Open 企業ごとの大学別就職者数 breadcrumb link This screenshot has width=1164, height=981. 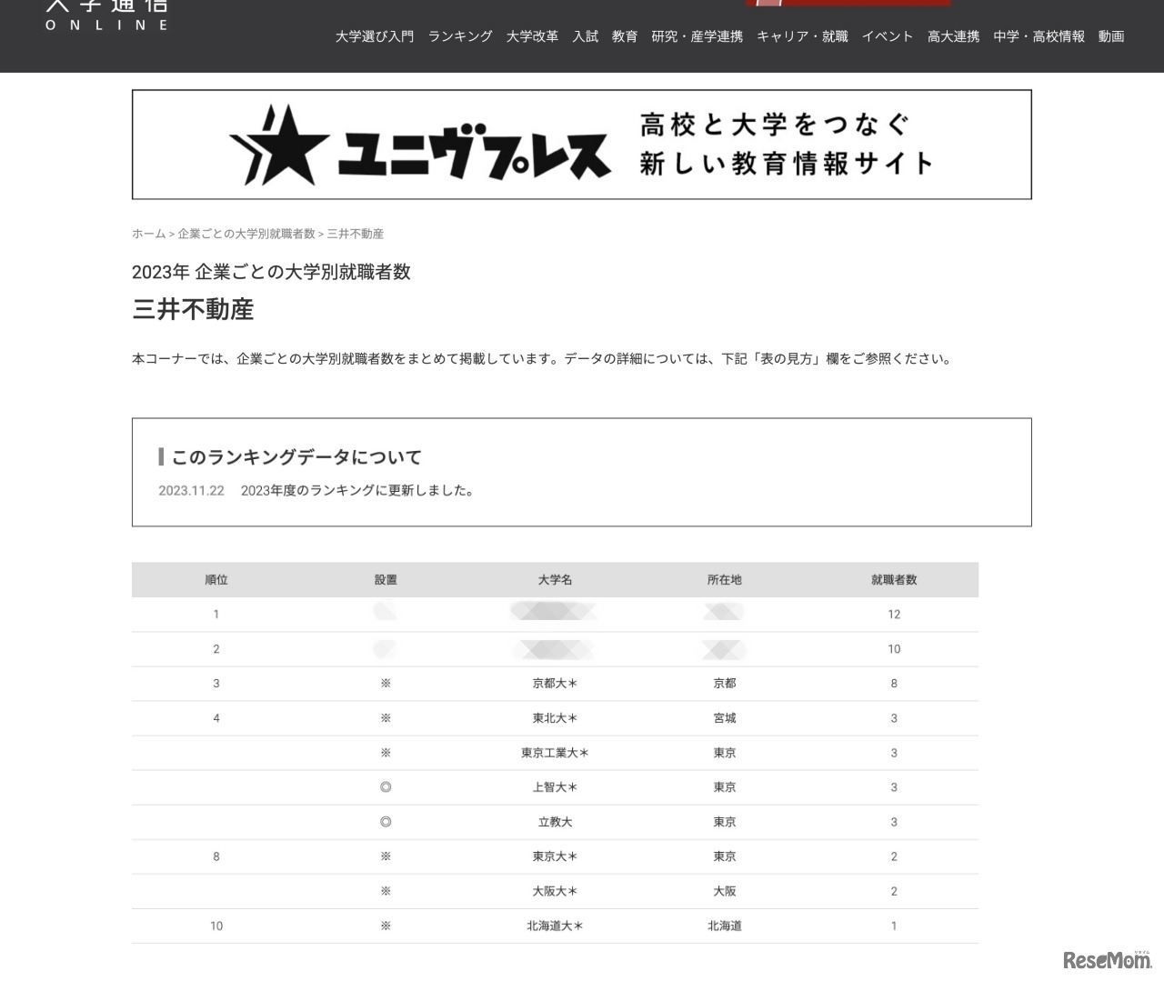(246, 234)
